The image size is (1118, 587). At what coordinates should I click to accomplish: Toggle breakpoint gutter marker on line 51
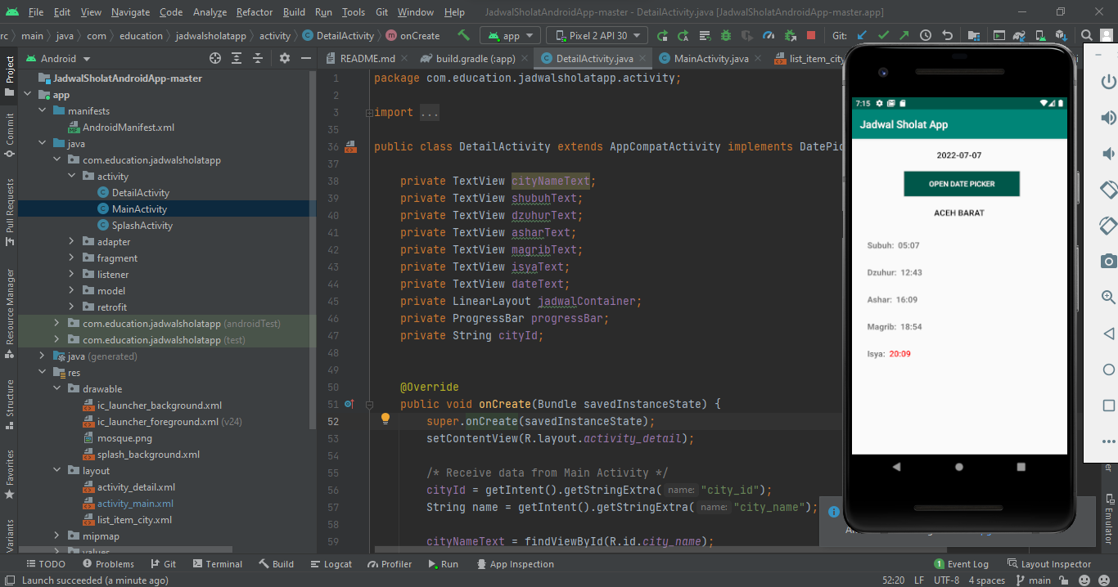tap(349, 404)
